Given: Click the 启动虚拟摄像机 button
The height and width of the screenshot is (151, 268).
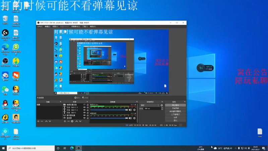Looking at the screenshot, I should pos(175,111).
